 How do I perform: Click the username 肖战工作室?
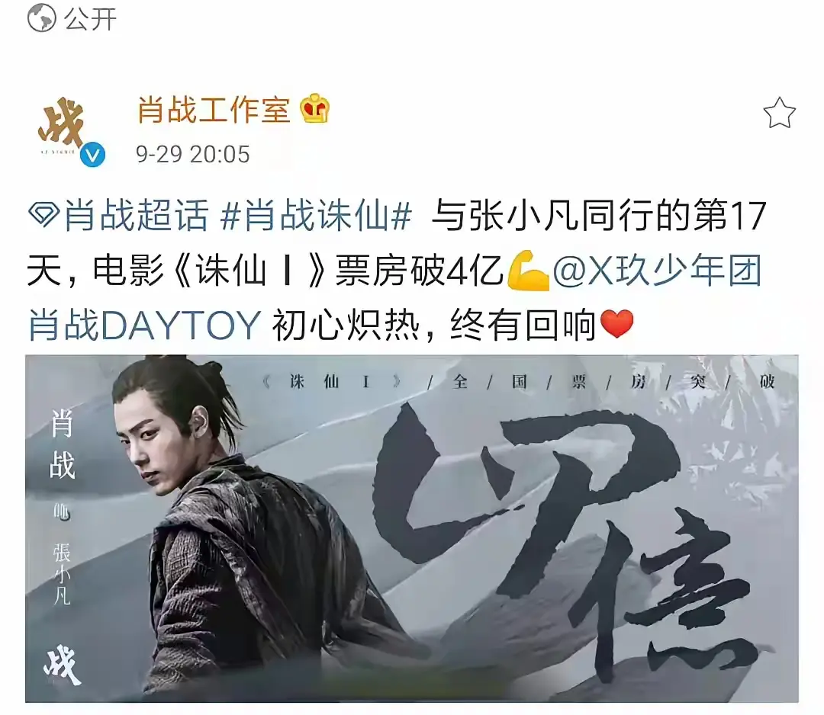click(214, 110)
